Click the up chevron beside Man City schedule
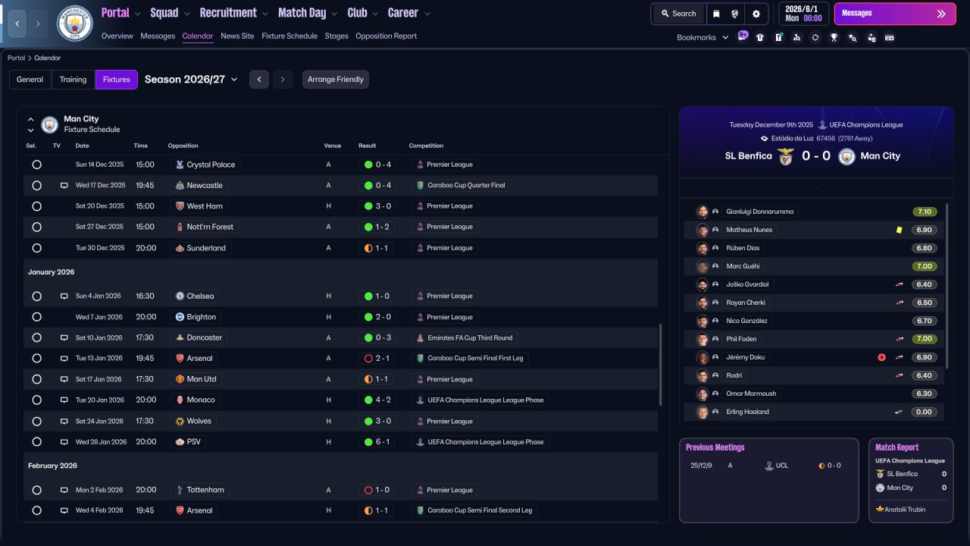This screenshot has height=546, width=970. point(31,120)
